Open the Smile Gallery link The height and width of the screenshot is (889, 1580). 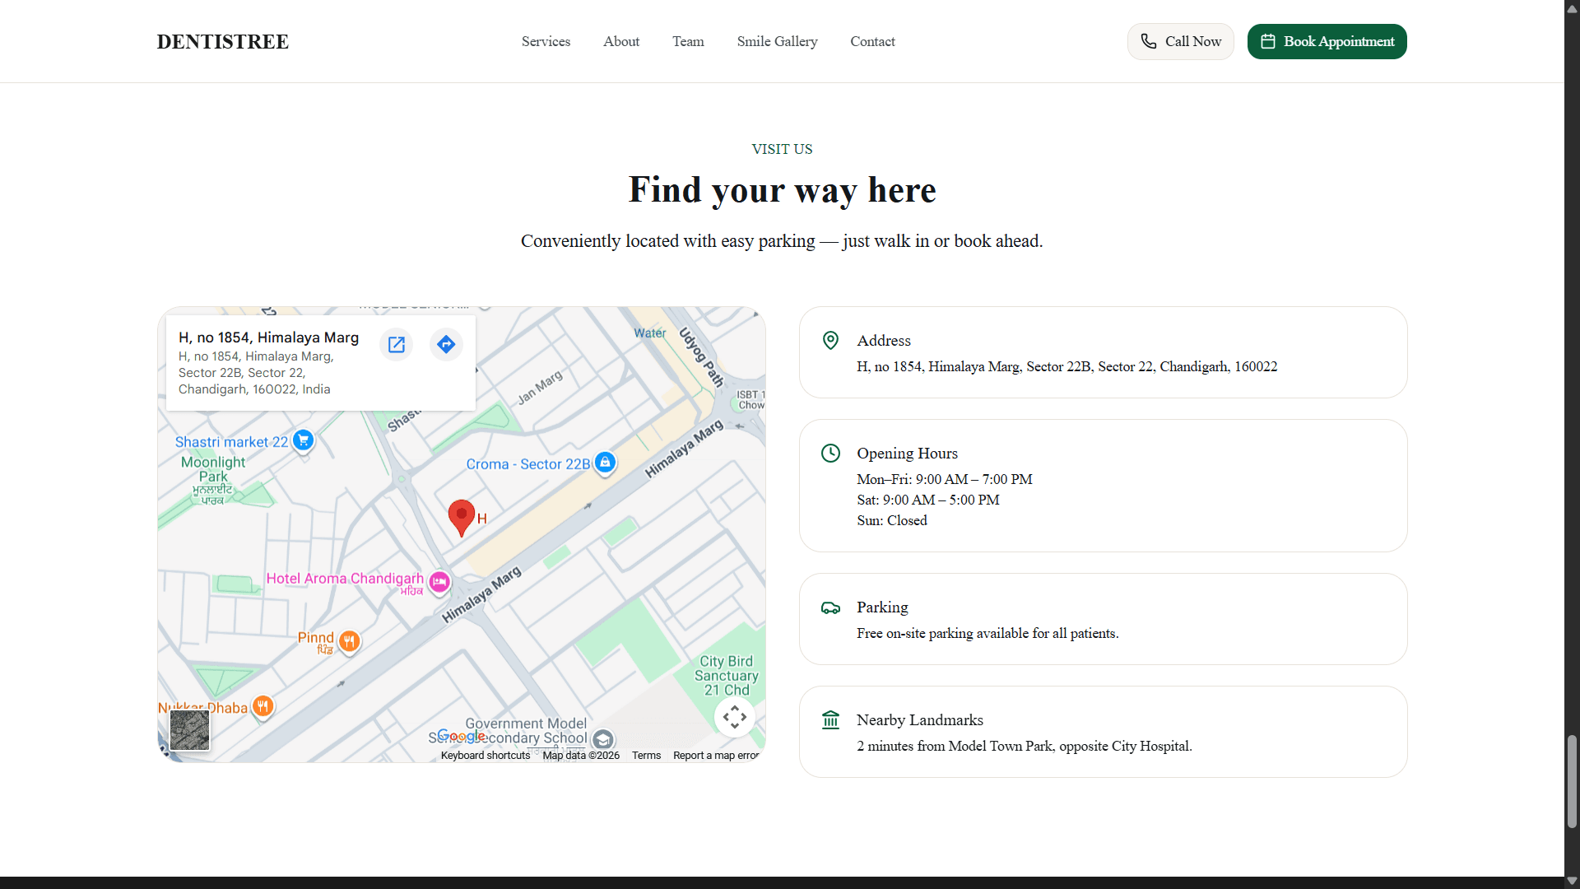tap(777, 41)
